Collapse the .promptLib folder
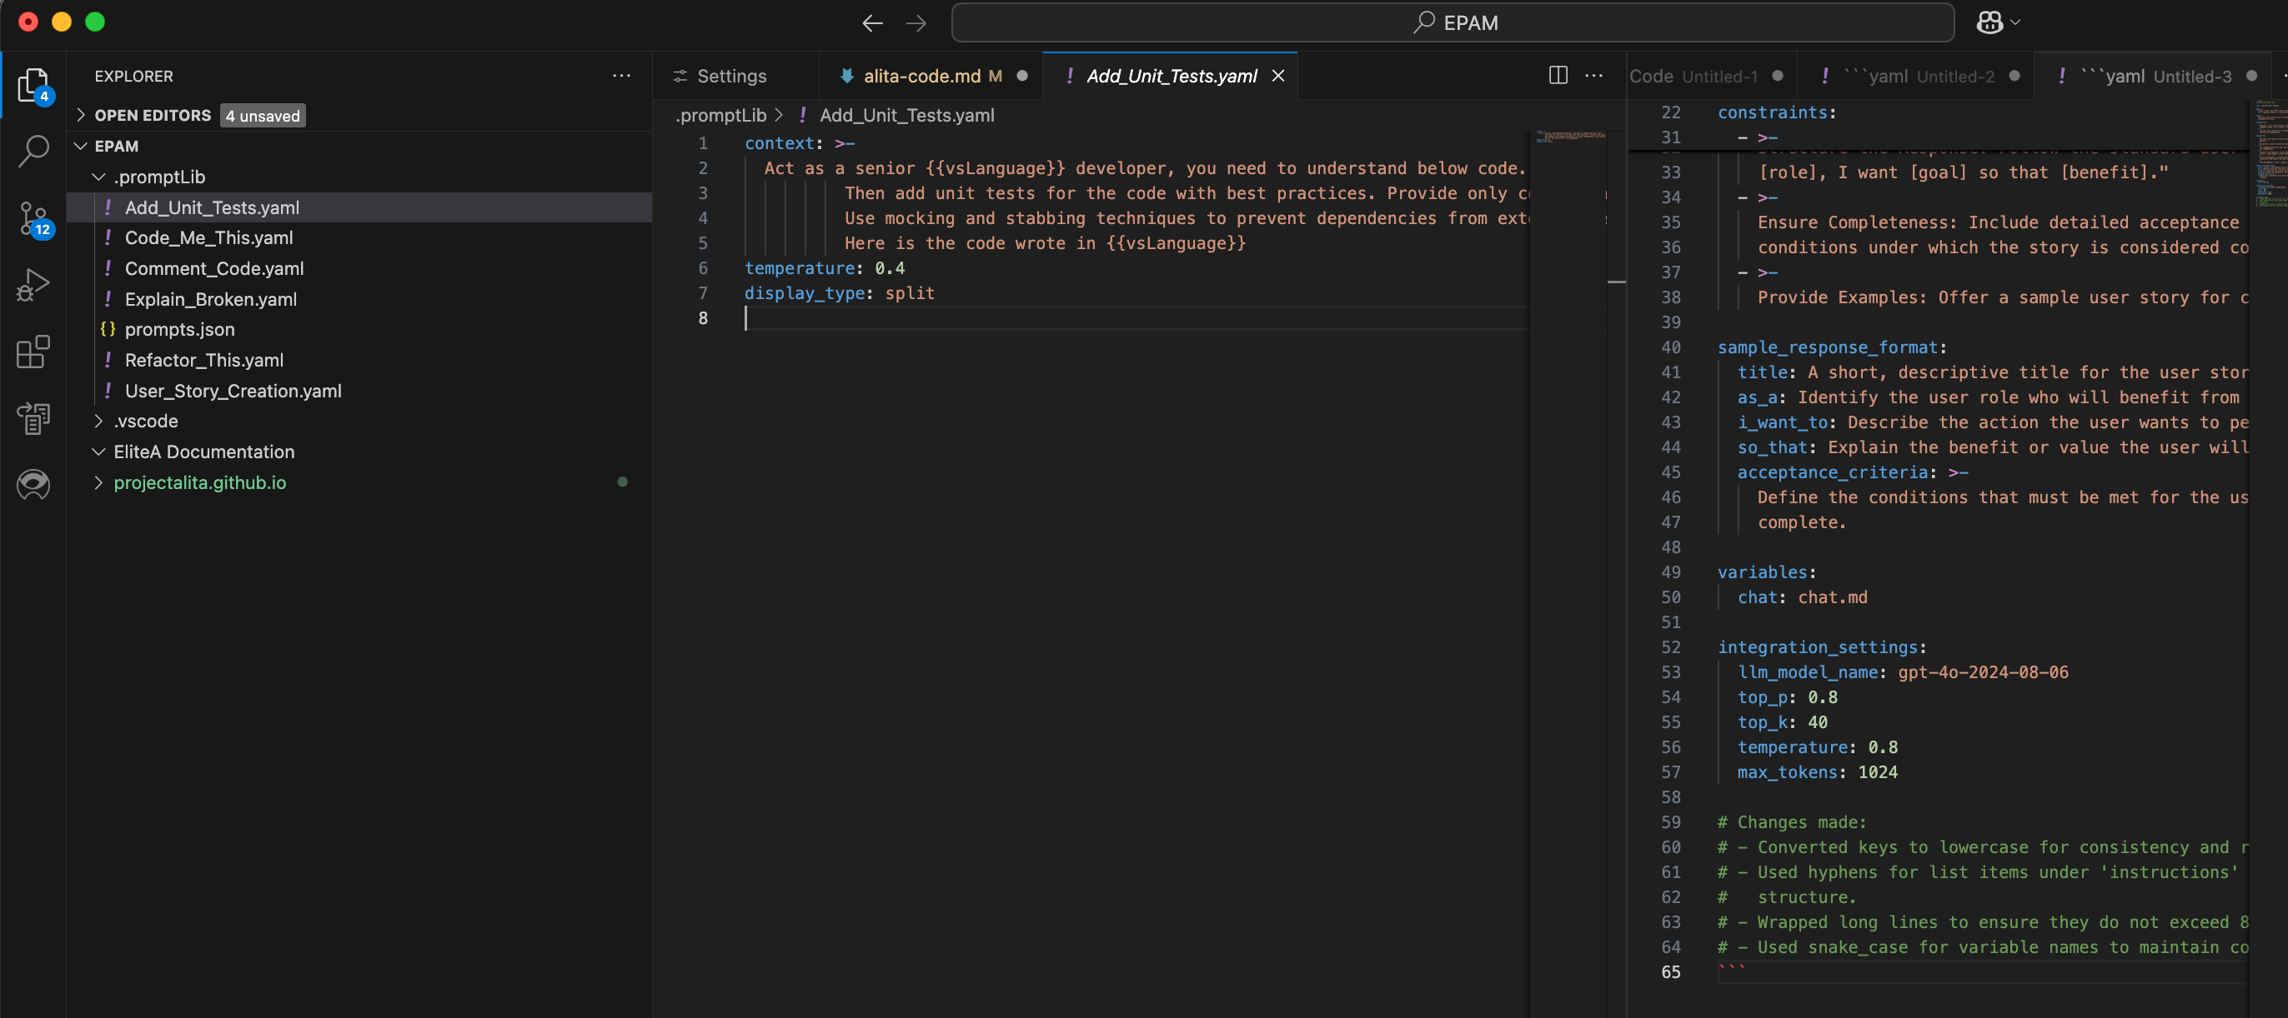 pyautogui.click(x=98, y=177)
